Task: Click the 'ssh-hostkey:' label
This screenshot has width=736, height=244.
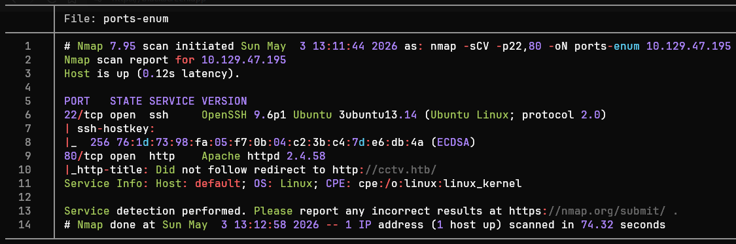Action: 116,128
